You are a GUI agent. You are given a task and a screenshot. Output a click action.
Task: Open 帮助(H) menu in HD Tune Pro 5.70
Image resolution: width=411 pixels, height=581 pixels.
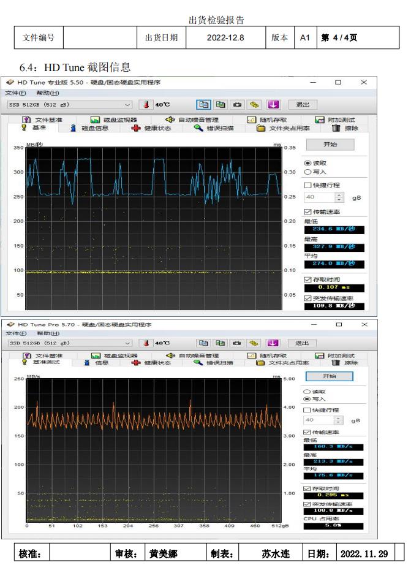point(48,333)
